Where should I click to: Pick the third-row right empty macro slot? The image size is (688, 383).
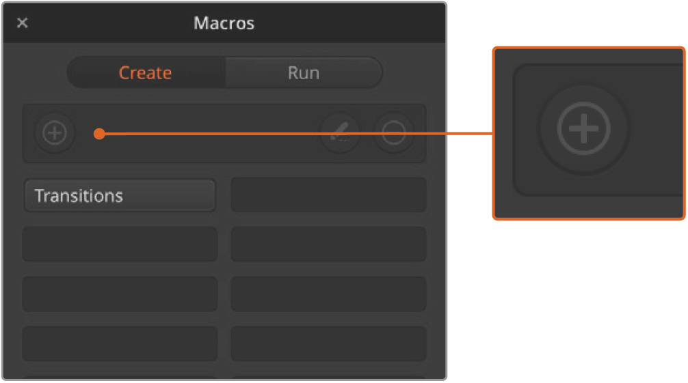pyautogui.click(x=328, y=294)
